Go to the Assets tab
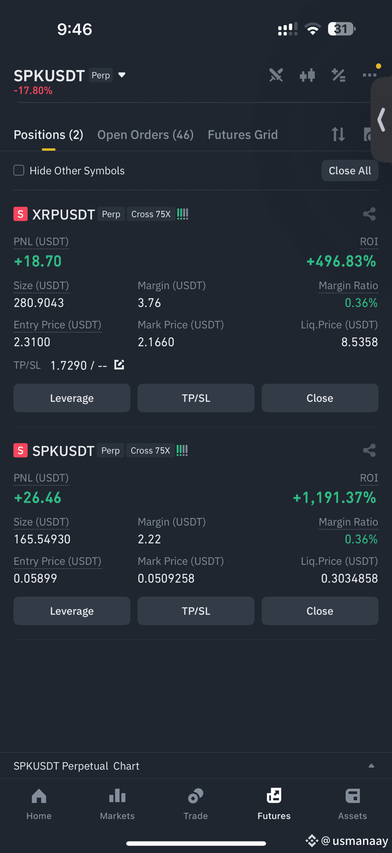This screenshot has width=392, height=853. tap(353, 804)
